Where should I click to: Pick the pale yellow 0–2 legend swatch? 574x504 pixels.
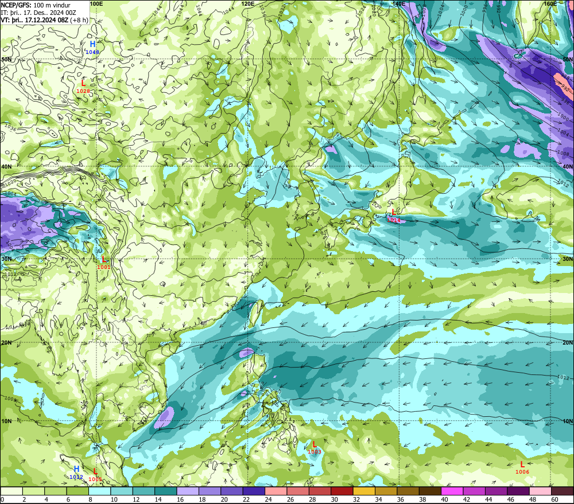point(11,491)
